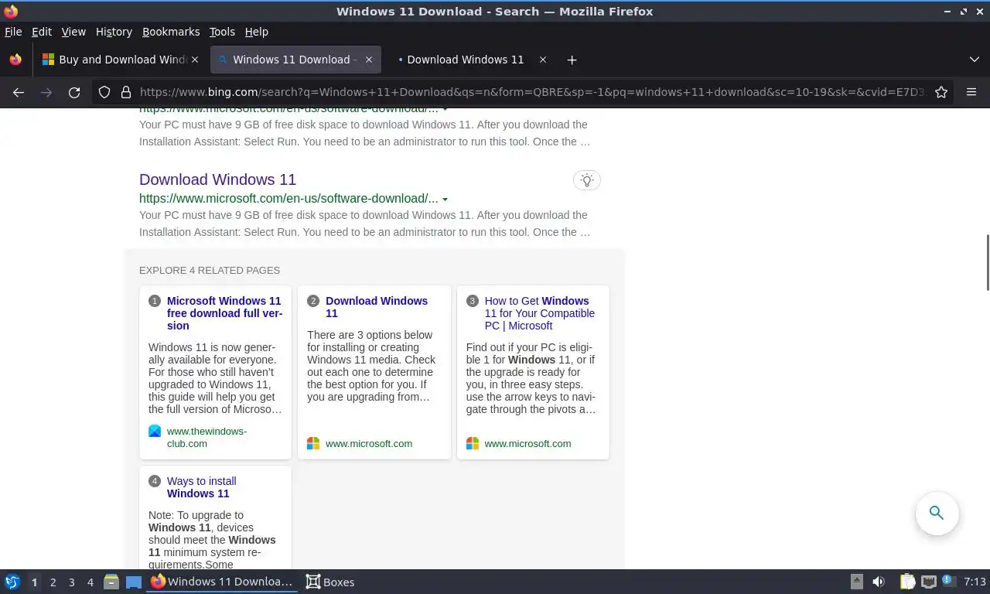
Task: Click the 'Windows 11 is now generally available' snippet
Action: 215,378
